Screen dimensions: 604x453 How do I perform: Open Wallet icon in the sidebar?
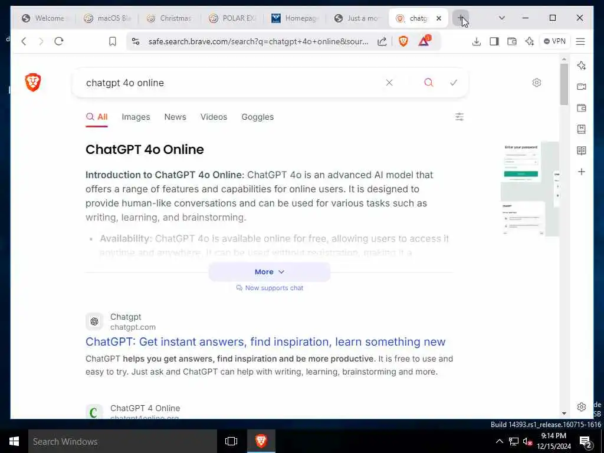[x=582, y=109]
